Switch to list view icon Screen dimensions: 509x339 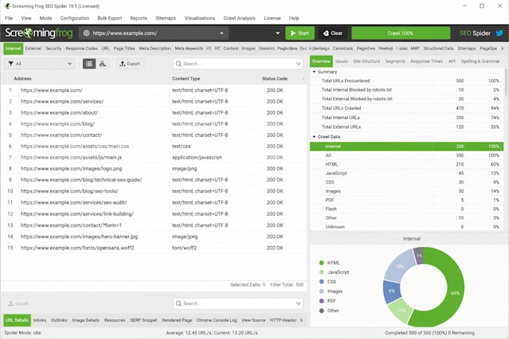click(x=89, y=64)
